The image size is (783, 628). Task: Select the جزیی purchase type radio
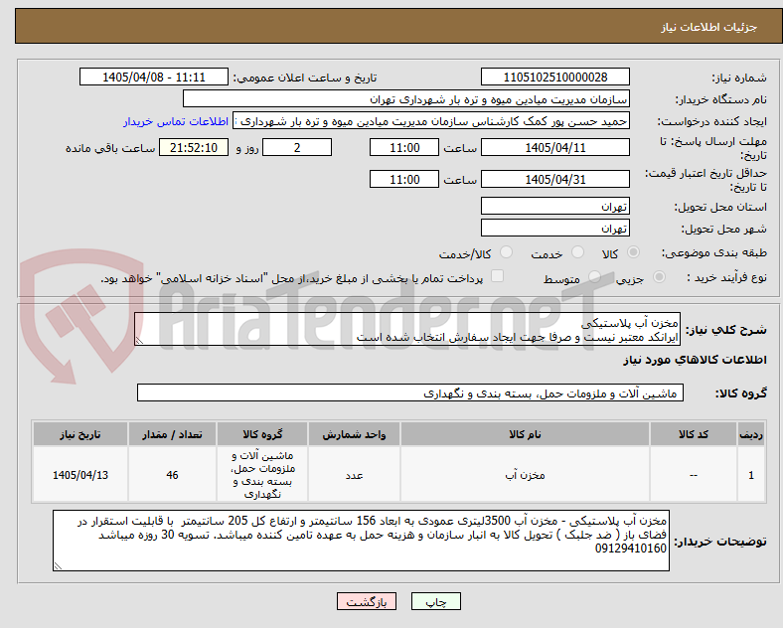pyautogui.click(x=659, y=277)
